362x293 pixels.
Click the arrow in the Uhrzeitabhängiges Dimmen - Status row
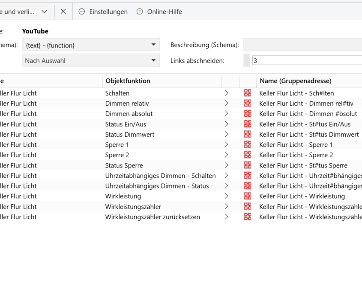pos(226,186)
